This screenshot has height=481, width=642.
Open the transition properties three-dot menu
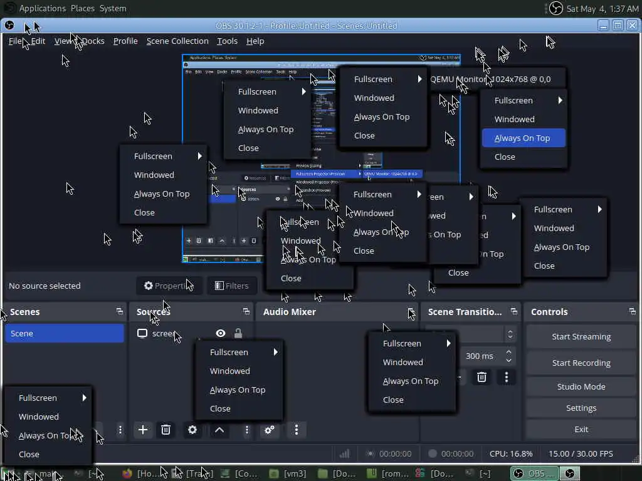click(507, 376)
